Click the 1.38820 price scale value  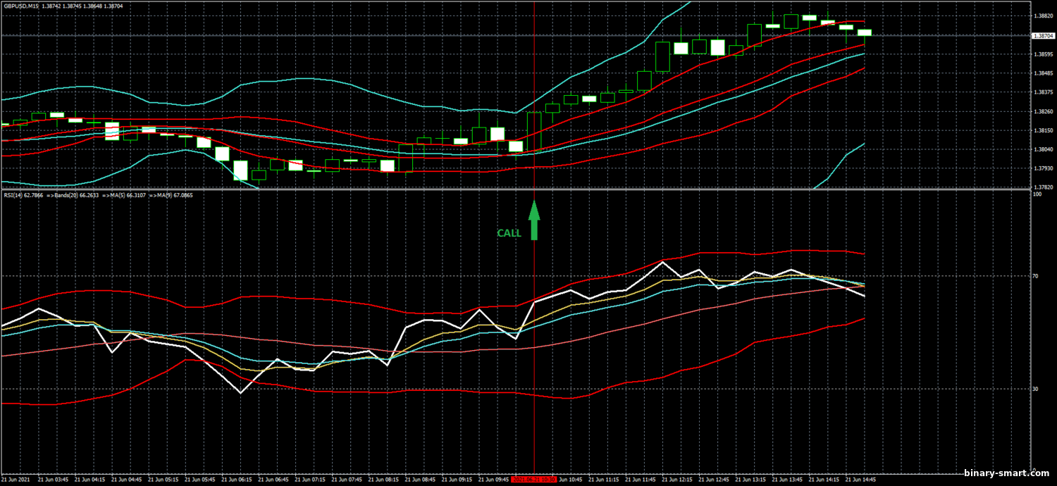(x=1043, y=15)
